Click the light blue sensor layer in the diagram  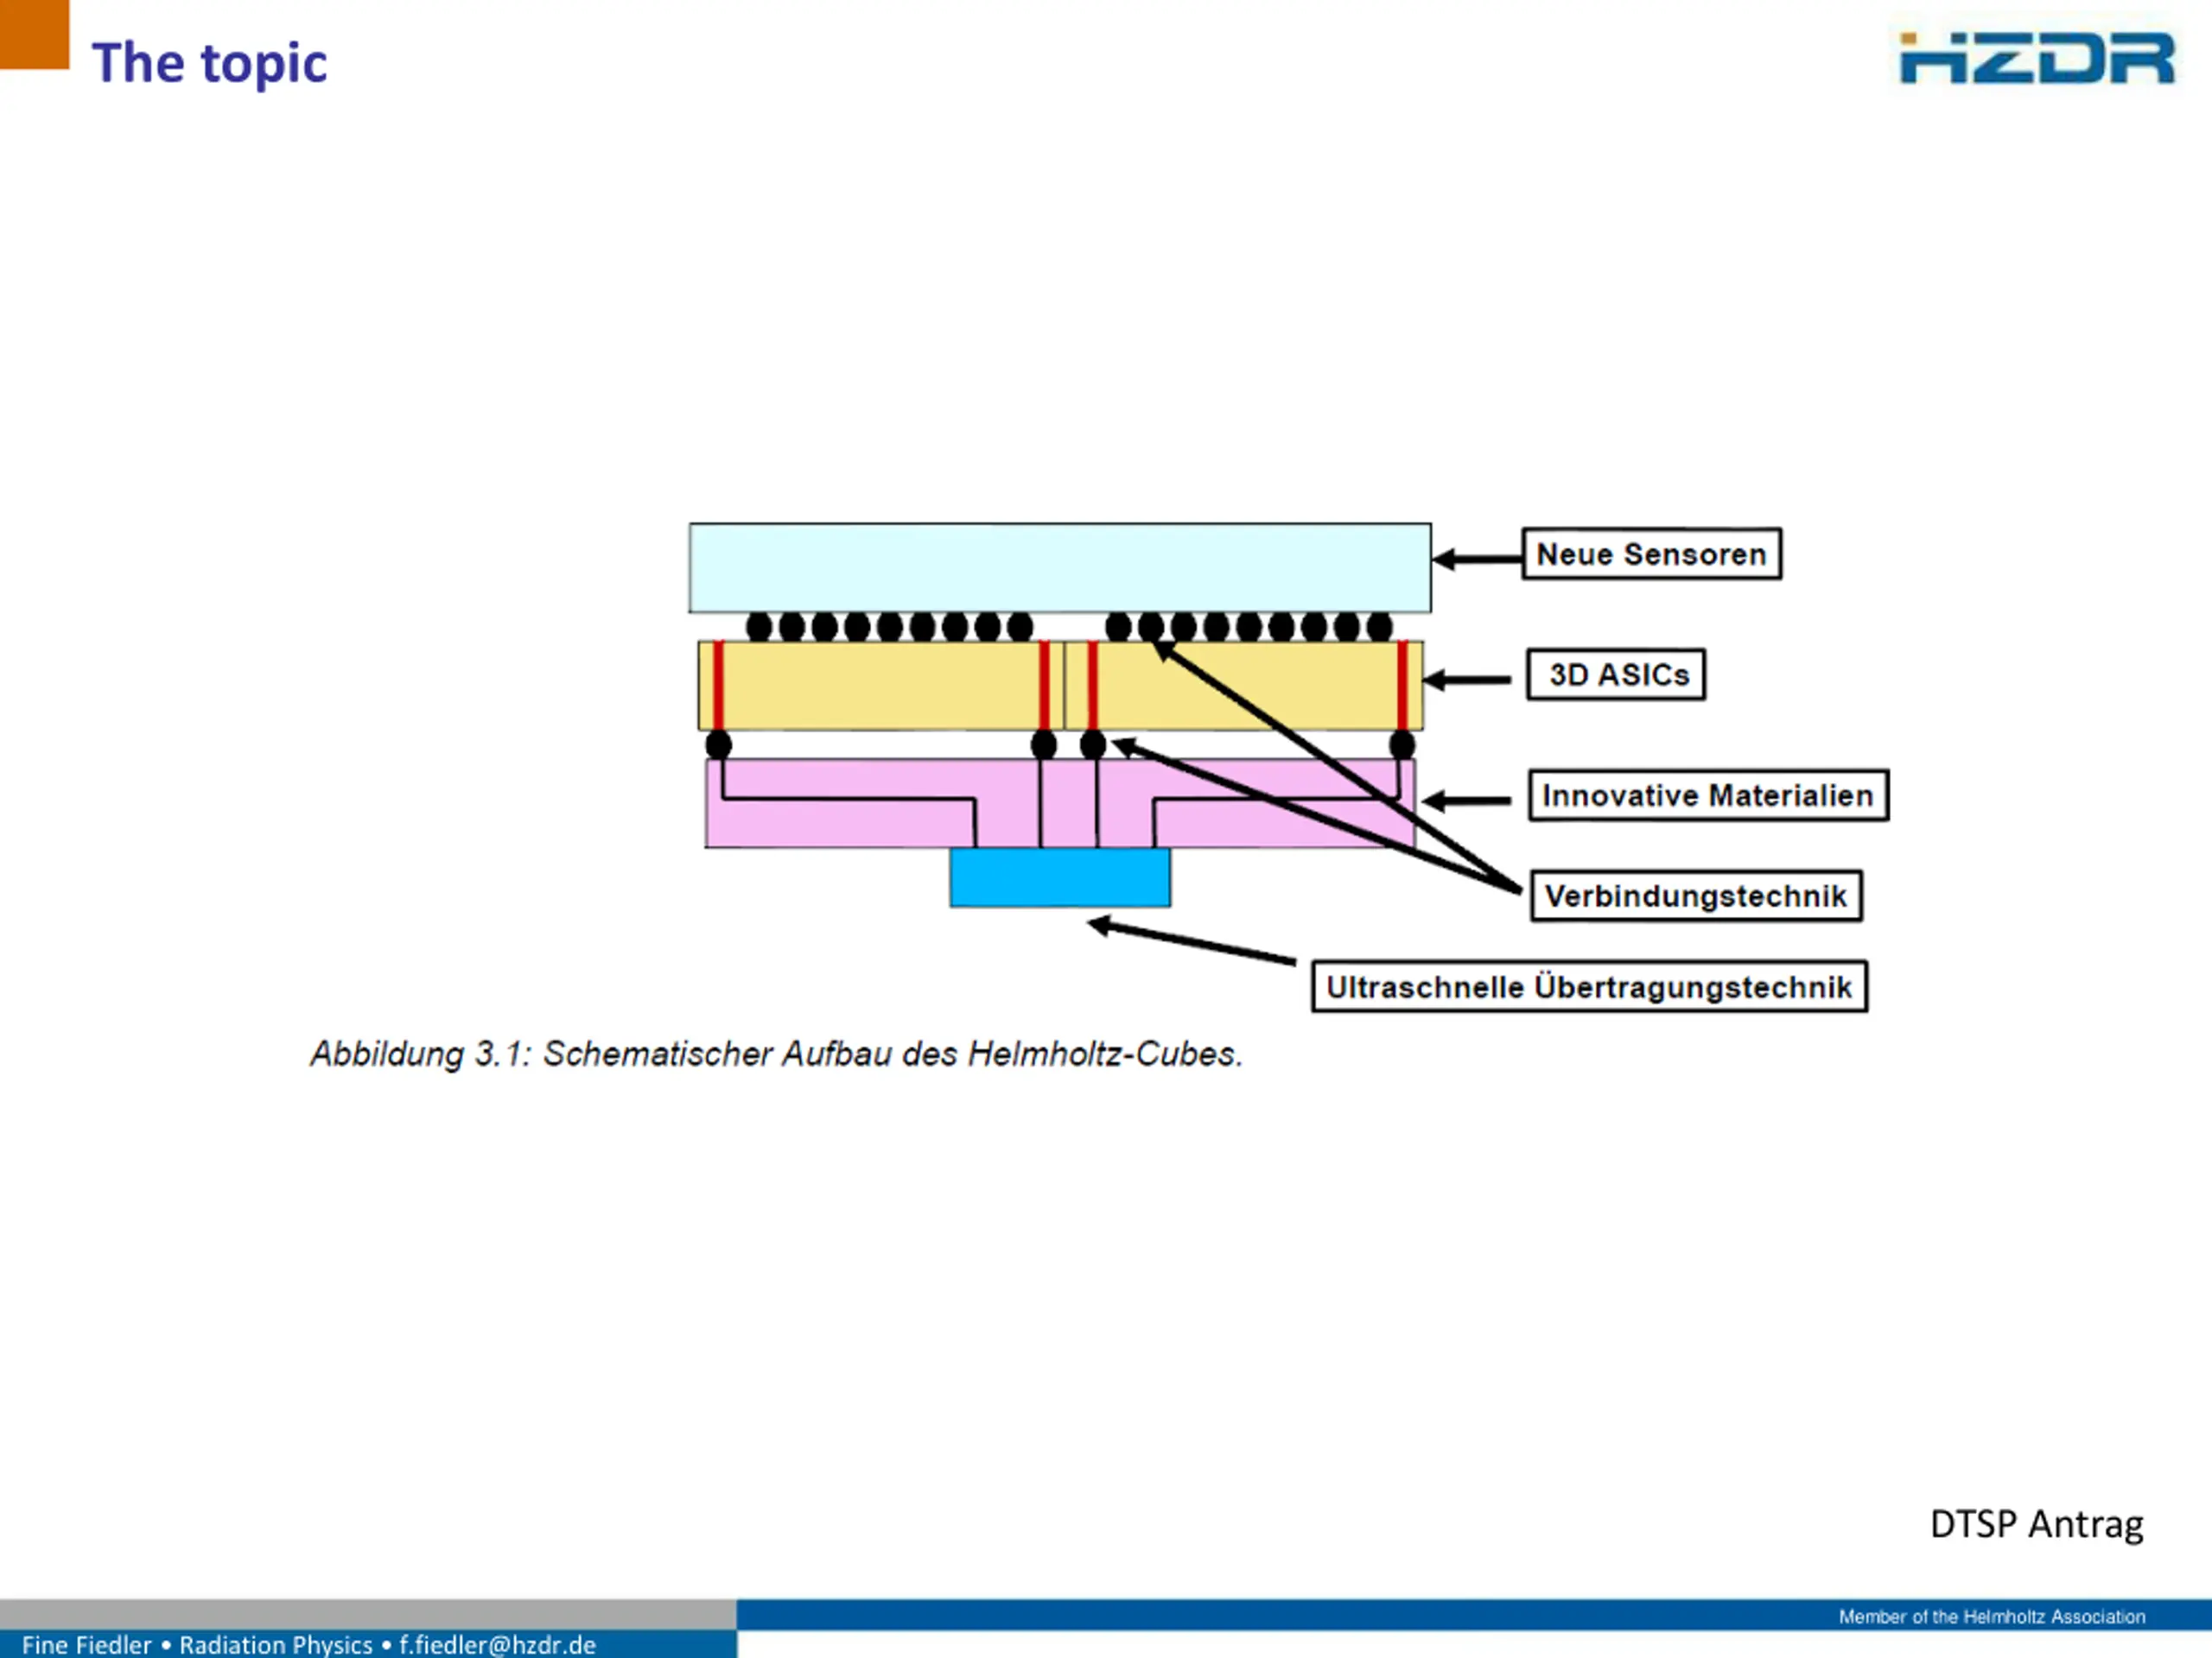coord(1060,567)
